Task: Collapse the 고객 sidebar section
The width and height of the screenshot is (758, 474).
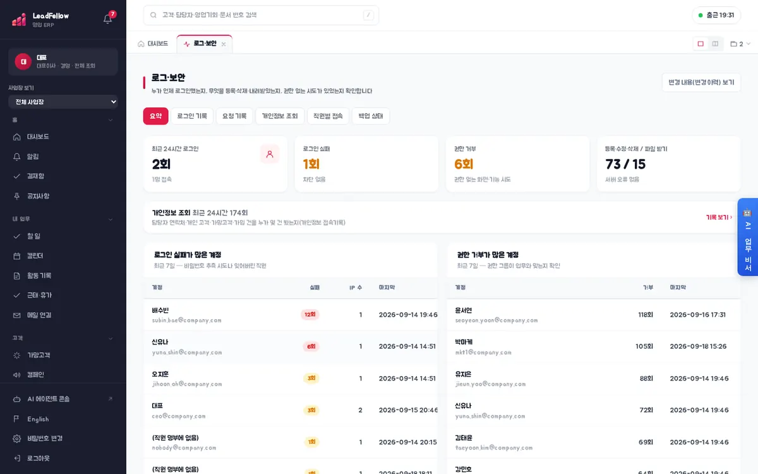Action: [x=111, y=338]
